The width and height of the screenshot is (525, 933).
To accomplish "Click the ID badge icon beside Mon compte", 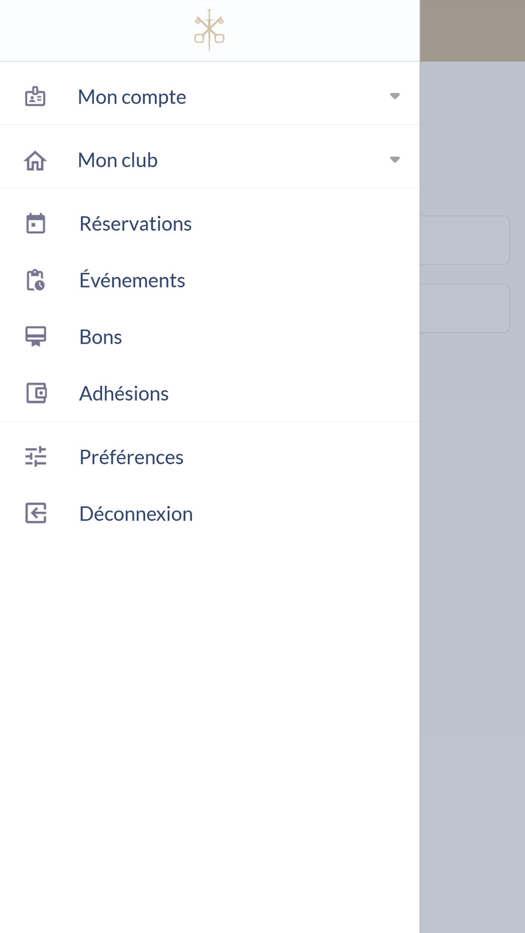I will tap(35, 97).
